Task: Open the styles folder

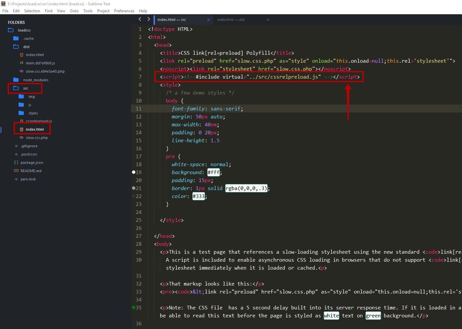Action: [x=33, y=113]
